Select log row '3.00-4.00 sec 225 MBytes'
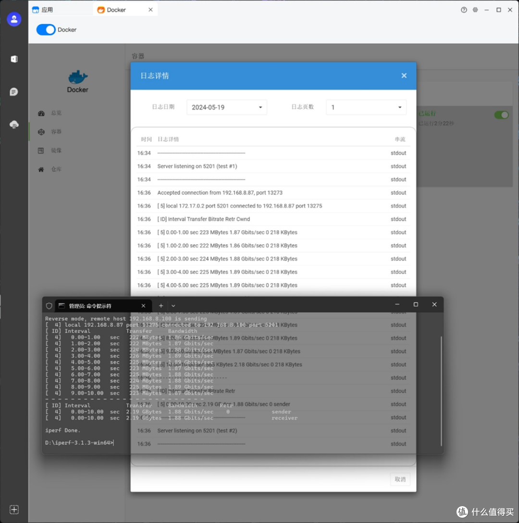Screen dimensions: 519x523 pos(273,272)
